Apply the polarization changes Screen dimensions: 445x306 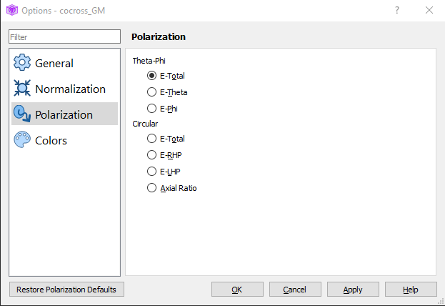point(353,290)
